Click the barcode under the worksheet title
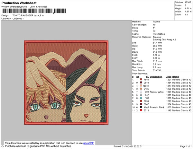193x149 pixels. tap(34, 11)
